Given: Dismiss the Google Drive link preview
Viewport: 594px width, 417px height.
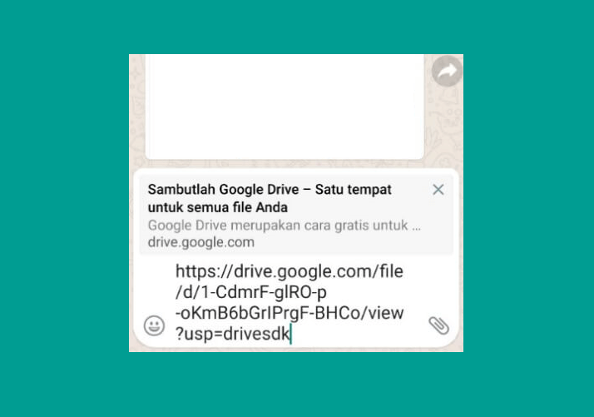Looking at the screenshot, I should click(438, 189).
